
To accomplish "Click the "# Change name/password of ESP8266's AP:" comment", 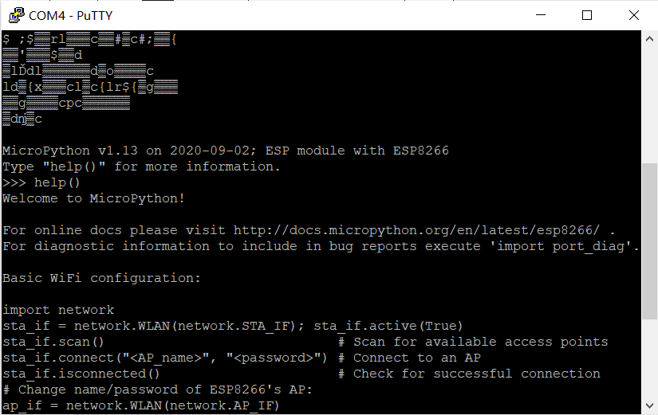I will point(157,390).
